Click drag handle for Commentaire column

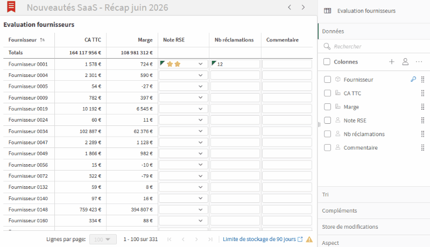tap(422, 147)
